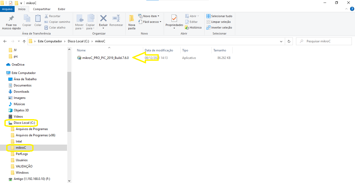The height and width of the screenshot is (183, 355).
Task: Select Downloads in the navigation pane
Action: coord(21,92)
